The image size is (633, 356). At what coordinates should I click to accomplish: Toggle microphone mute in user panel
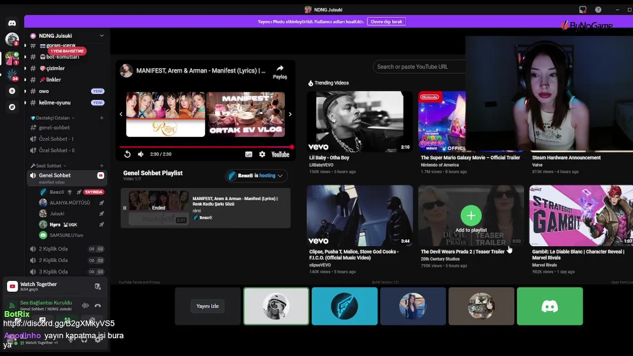click(70, 340)
